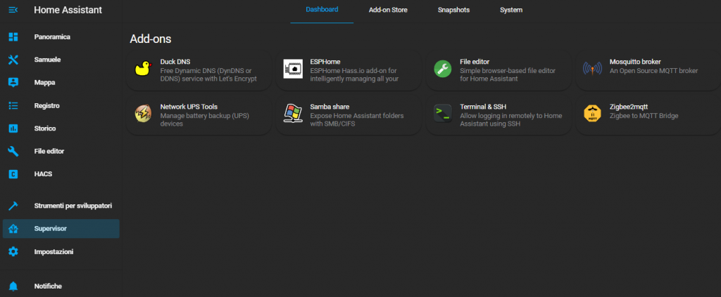721x297 pixels.
Task: Collapse the sidebar with the menu icon
Action: coord(13,10)
